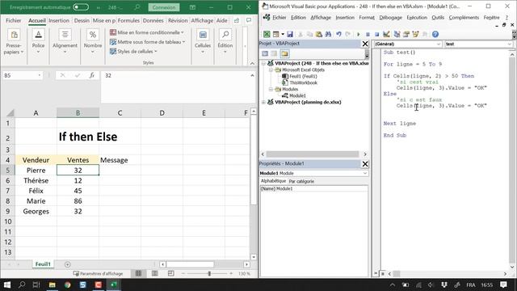Click the Insert UserForm icon in VBA toolbar
The width and height of the screenshot is (517, 291).
[x=276, y=34]
